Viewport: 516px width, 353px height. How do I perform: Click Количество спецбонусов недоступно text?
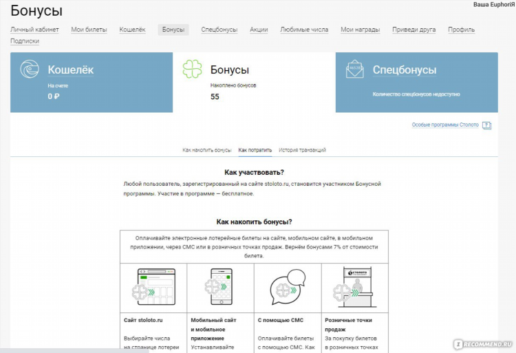click(416, 94)
